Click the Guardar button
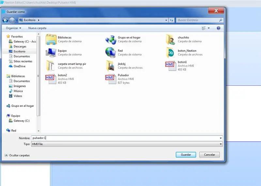The width and height of the screenshot is (261, 186). [186, 155]
